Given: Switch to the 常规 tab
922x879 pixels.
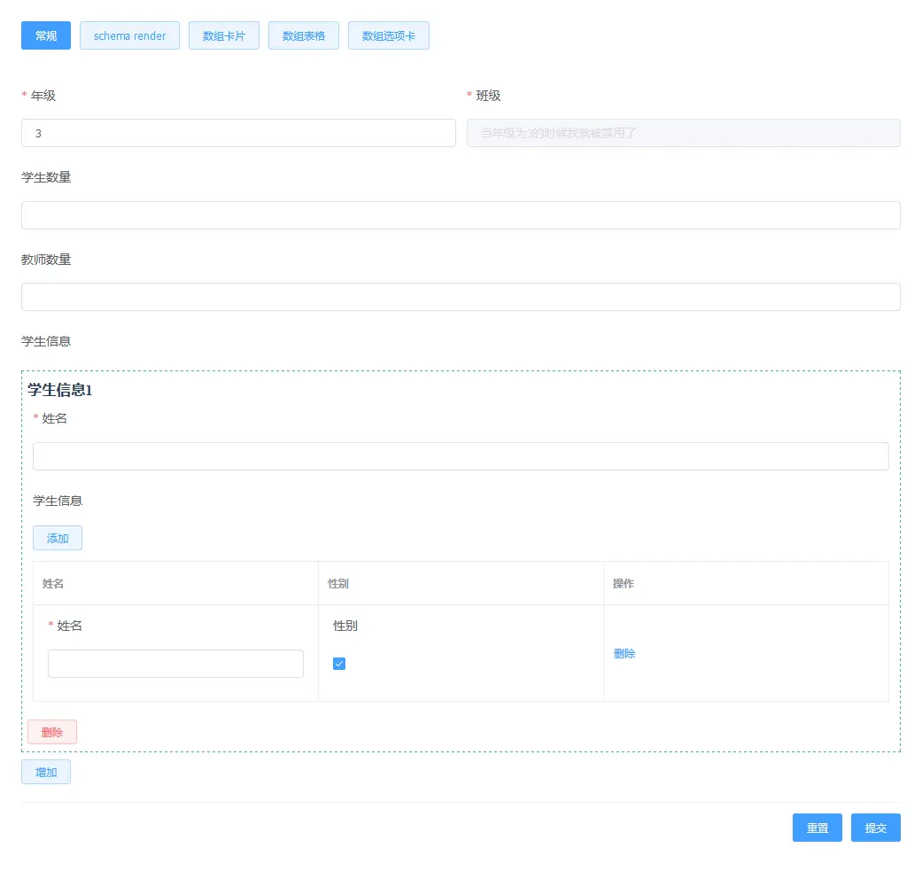Looking at the screenshot, I should point(46,35).
